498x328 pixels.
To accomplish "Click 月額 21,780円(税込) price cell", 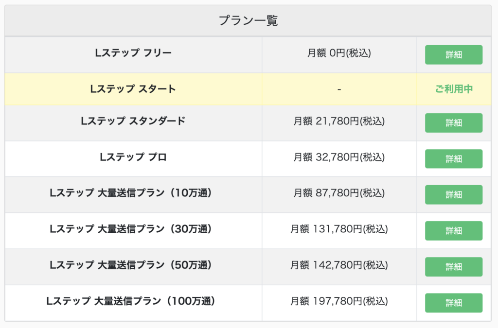I will pos(339,121).
